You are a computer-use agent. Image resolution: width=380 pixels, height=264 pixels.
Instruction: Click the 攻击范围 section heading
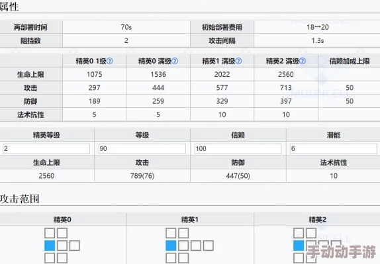click(20, 199)
